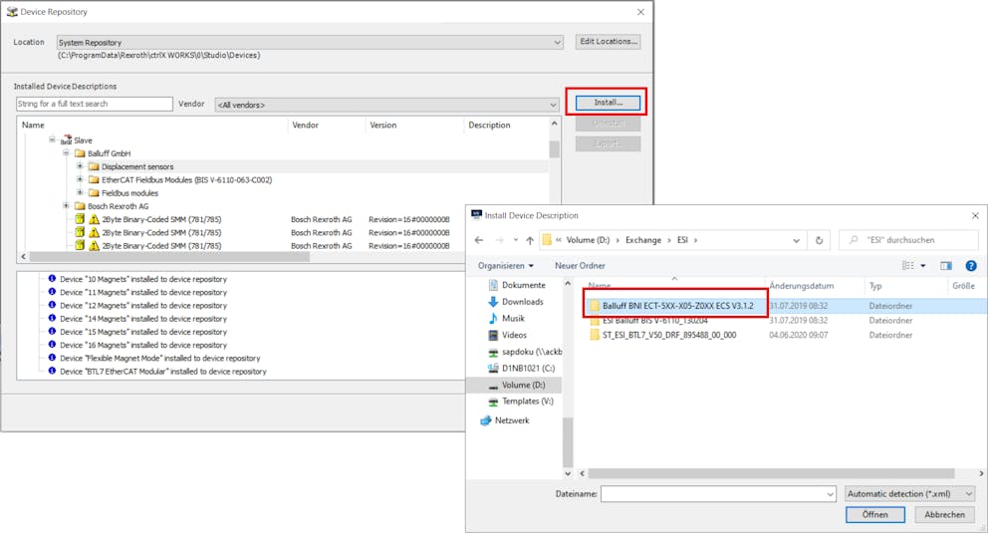995x541 pixels.
Task: Click the Install... button in Device Repository
Action: 608,103
